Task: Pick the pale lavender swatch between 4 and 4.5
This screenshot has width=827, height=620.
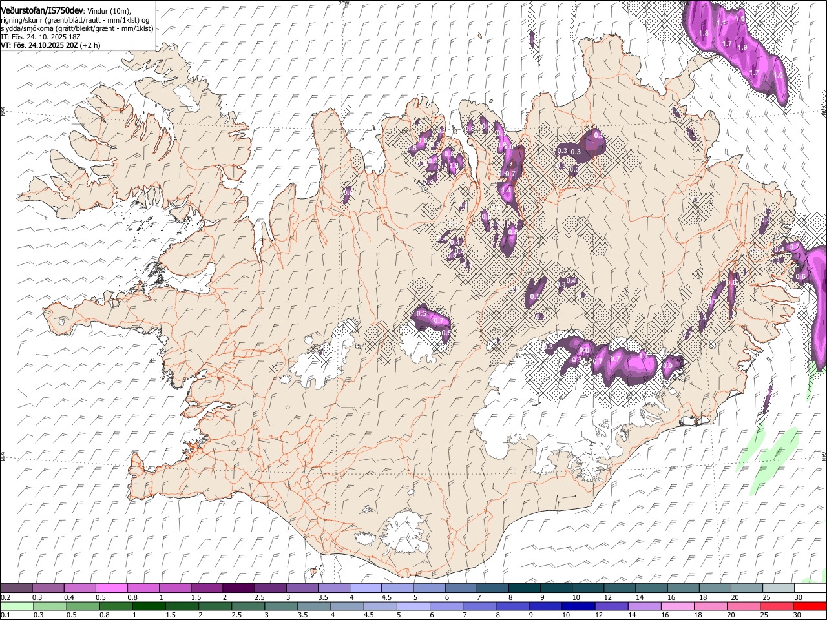Action: (x=365, y=588)
